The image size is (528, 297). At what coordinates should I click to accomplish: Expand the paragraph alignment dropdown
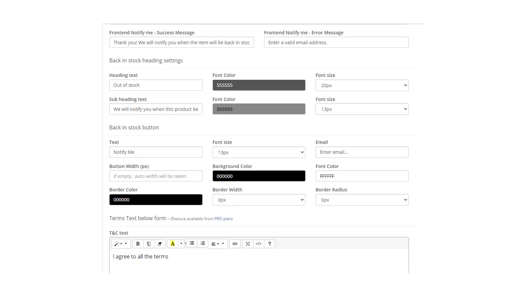218,244
